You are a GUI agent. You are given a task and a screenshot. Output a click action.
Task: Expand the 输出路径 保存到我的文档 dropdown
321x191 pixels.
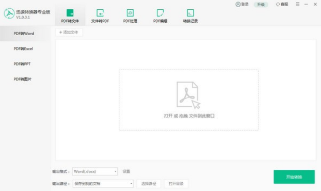[x=103, y=184]
